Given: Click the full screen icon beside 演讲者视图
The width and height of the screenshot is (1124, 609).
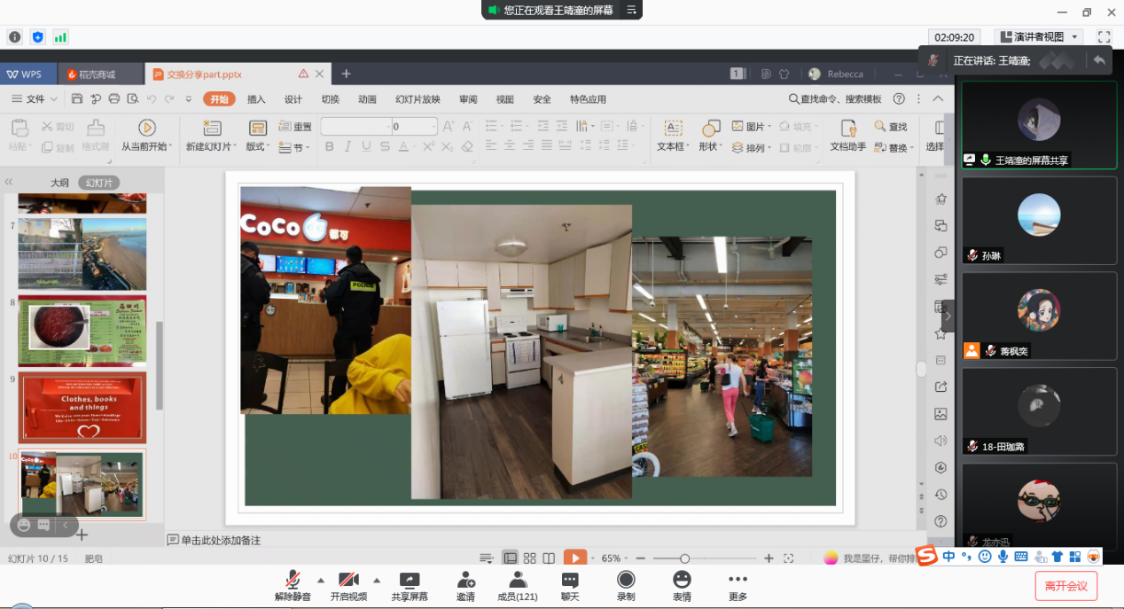Looking at the screenshot, I should click(1104, 37).
